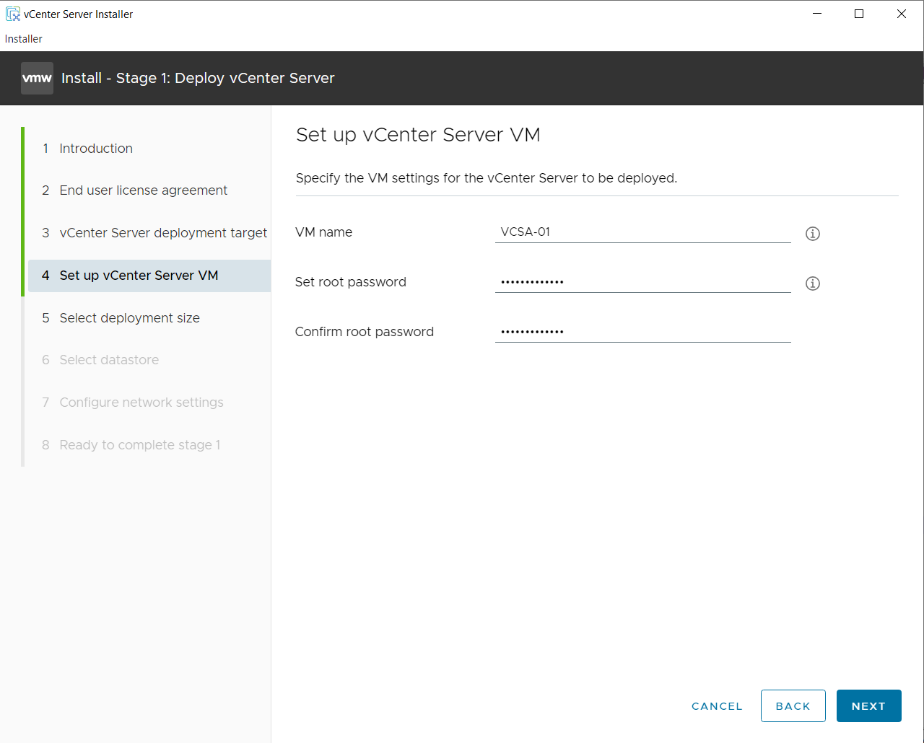The height and width of the screenshot is (743, 924).
Task: Open the Installer menu
Action: pos(22,38)
